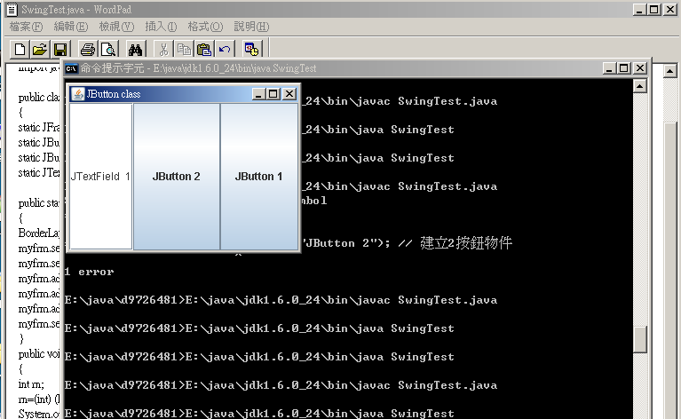Click the WordPad scroll up arrow
The width and height of the screenshot is (681, 419).
click(670, 70)
